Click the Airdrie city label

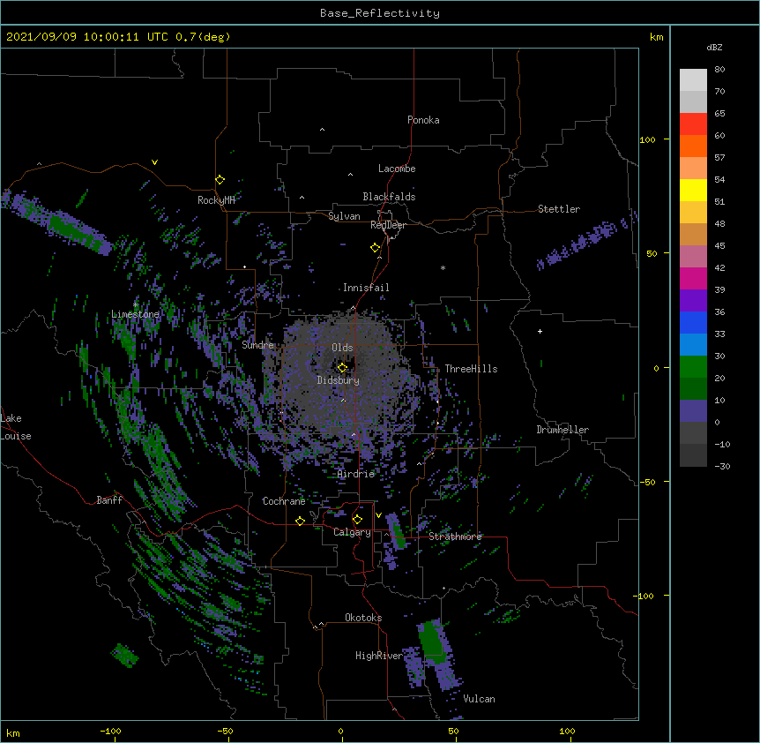tap(356, 474)
